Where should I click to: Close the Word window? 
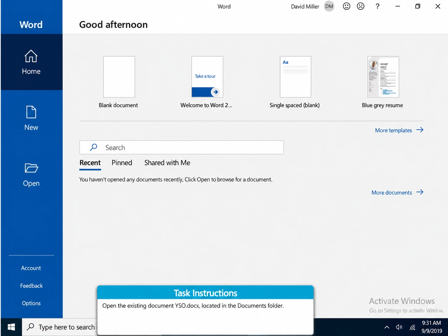438,6
